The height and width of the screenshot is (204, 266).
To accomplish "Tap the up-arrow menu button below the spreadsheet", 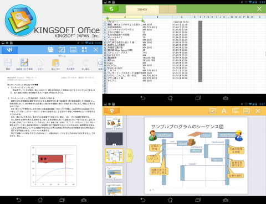I will pyautogui.click(x=226, y=98).
